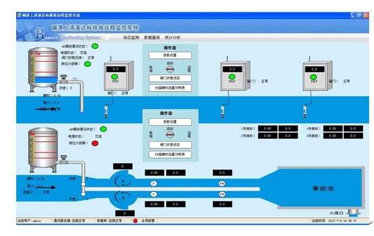Screen dimensions: 374x236
Task: Open the 数据查询 menu
Action: 152,38
